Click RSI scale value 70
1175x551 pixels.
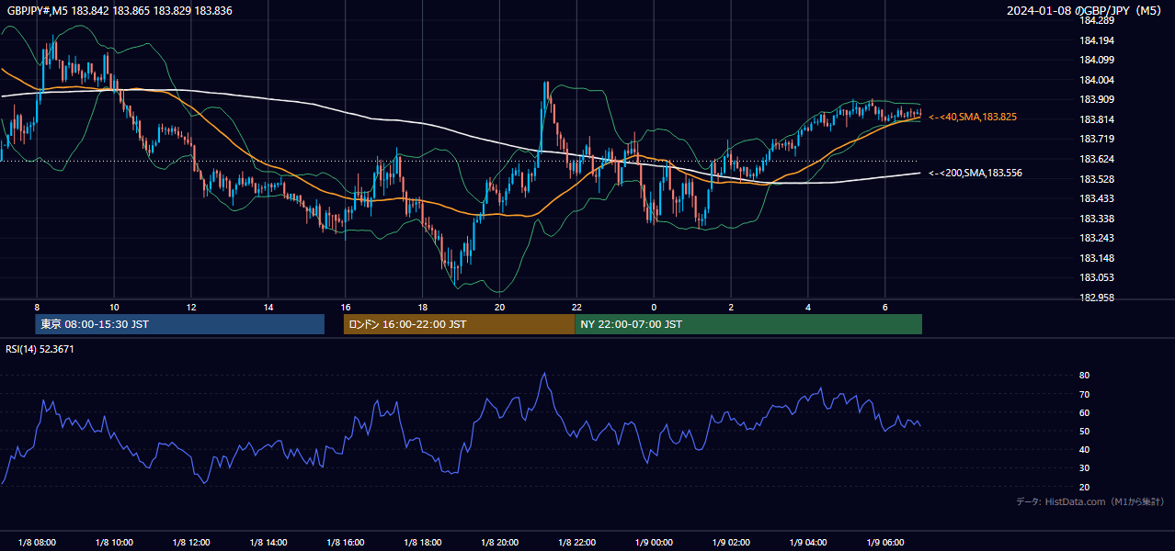[1085, 394]
